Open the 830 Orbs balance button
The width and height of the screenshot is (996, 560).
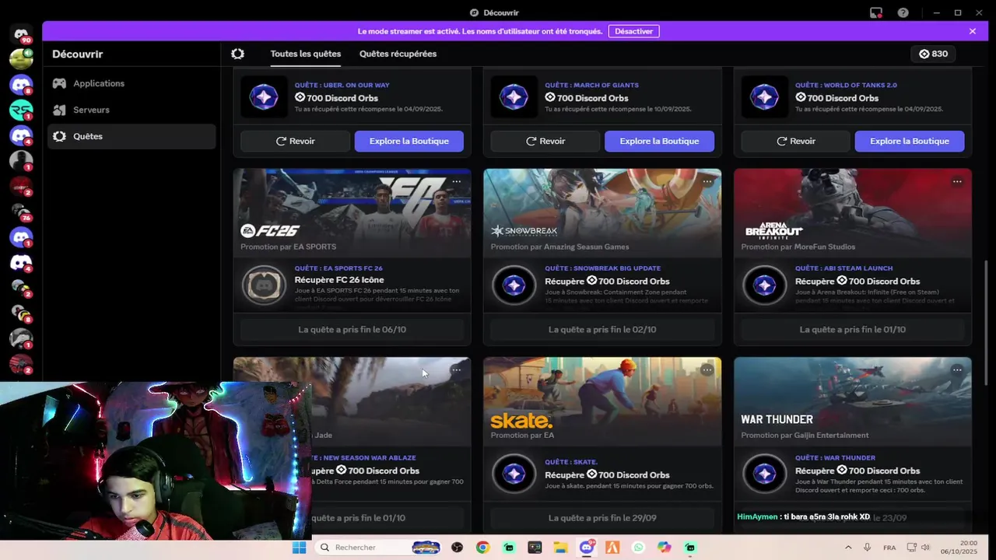coord(934,54)
